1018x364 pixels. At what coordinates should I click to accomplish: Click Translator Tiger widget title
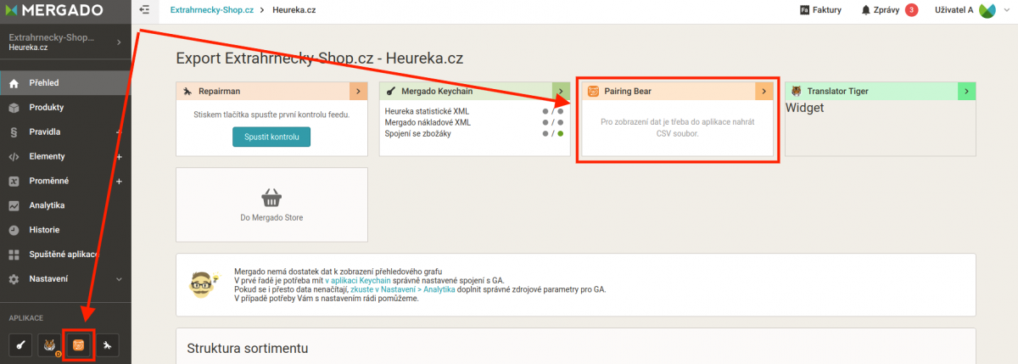[x=837, y=91]
